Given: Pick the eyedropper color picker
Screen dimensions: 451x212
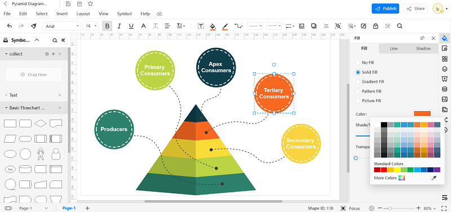Looking at the screenshot, I should [x=434, y=178].
